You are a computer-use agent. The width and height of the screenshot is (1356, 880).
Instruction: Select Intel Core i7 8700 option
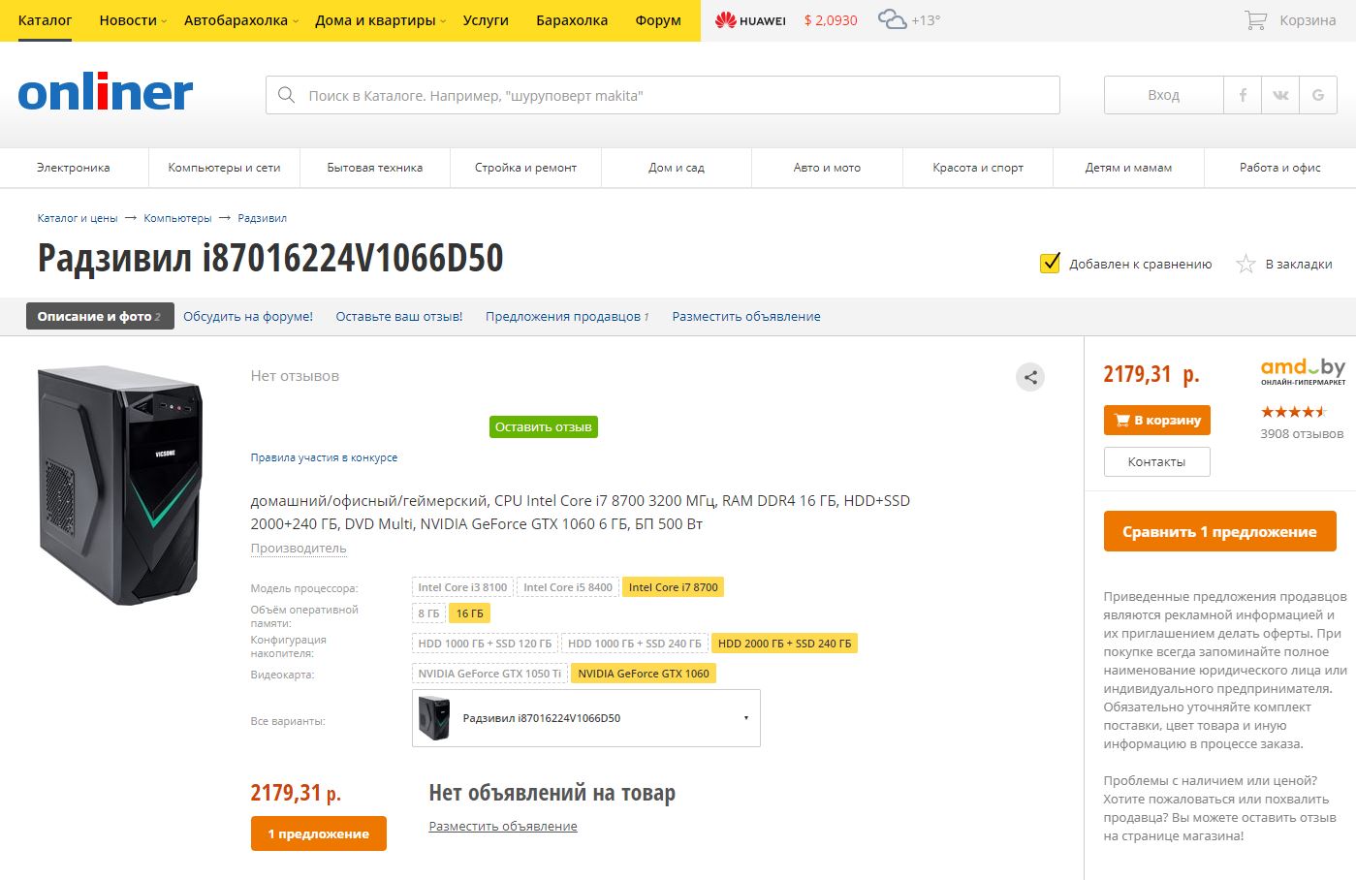(674, 587)
